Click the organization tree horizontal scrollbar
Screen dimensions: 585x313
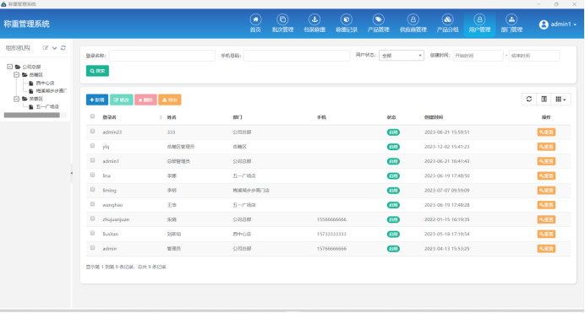(32, 116)
